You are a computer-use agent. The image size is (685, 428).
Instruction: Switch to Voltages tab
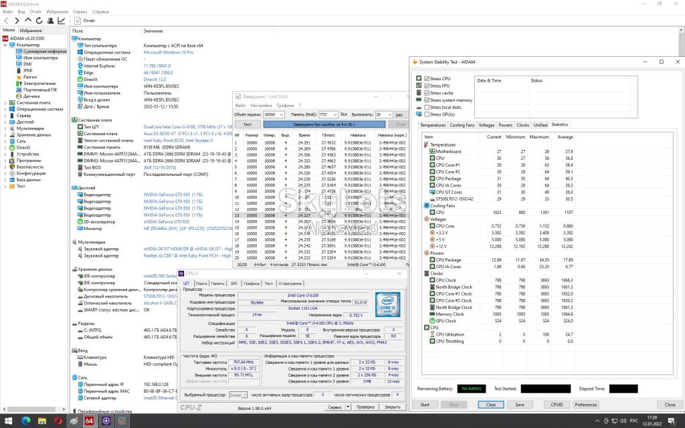pyautogui.click(x=486, y=125)
